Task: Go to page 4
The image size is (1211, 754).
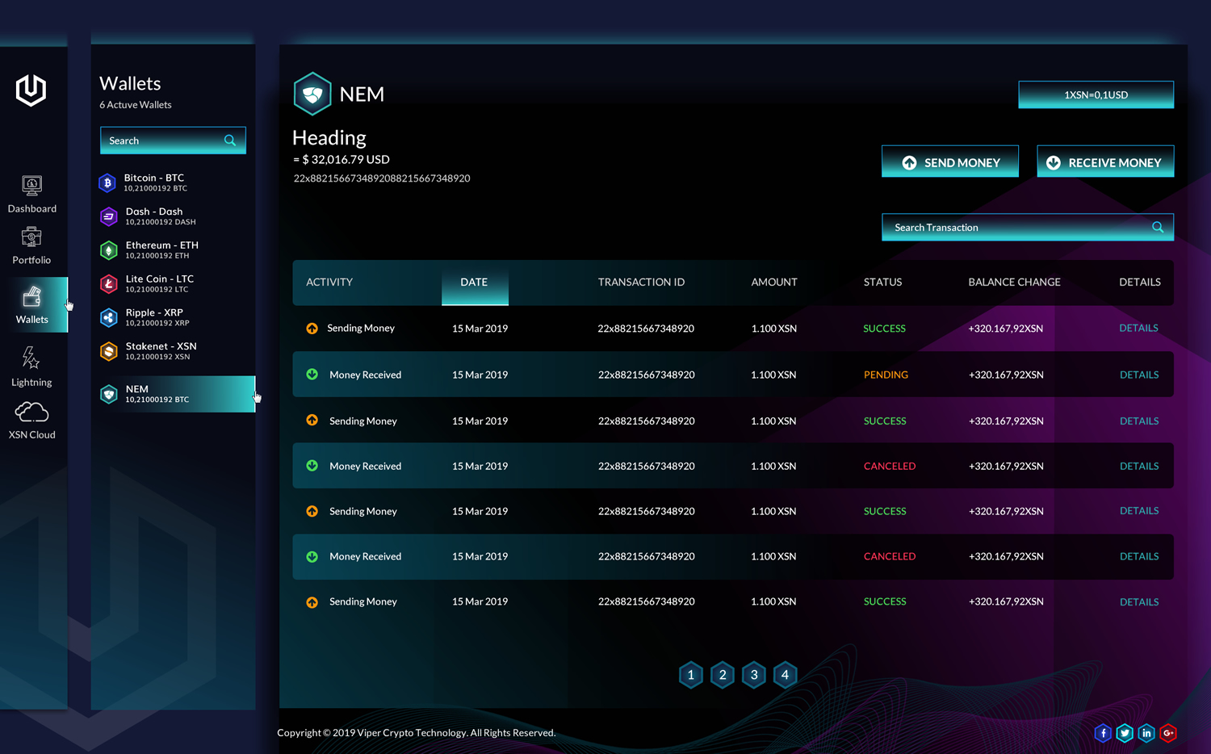Action: 785,675
